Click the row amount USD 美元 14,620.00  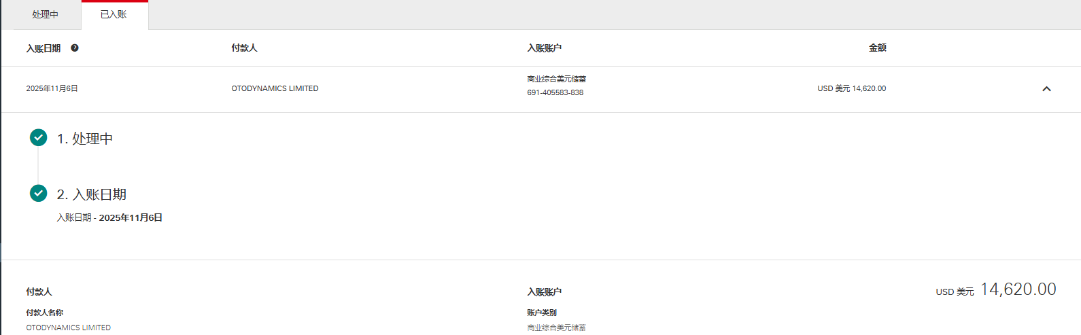point(851,88)
